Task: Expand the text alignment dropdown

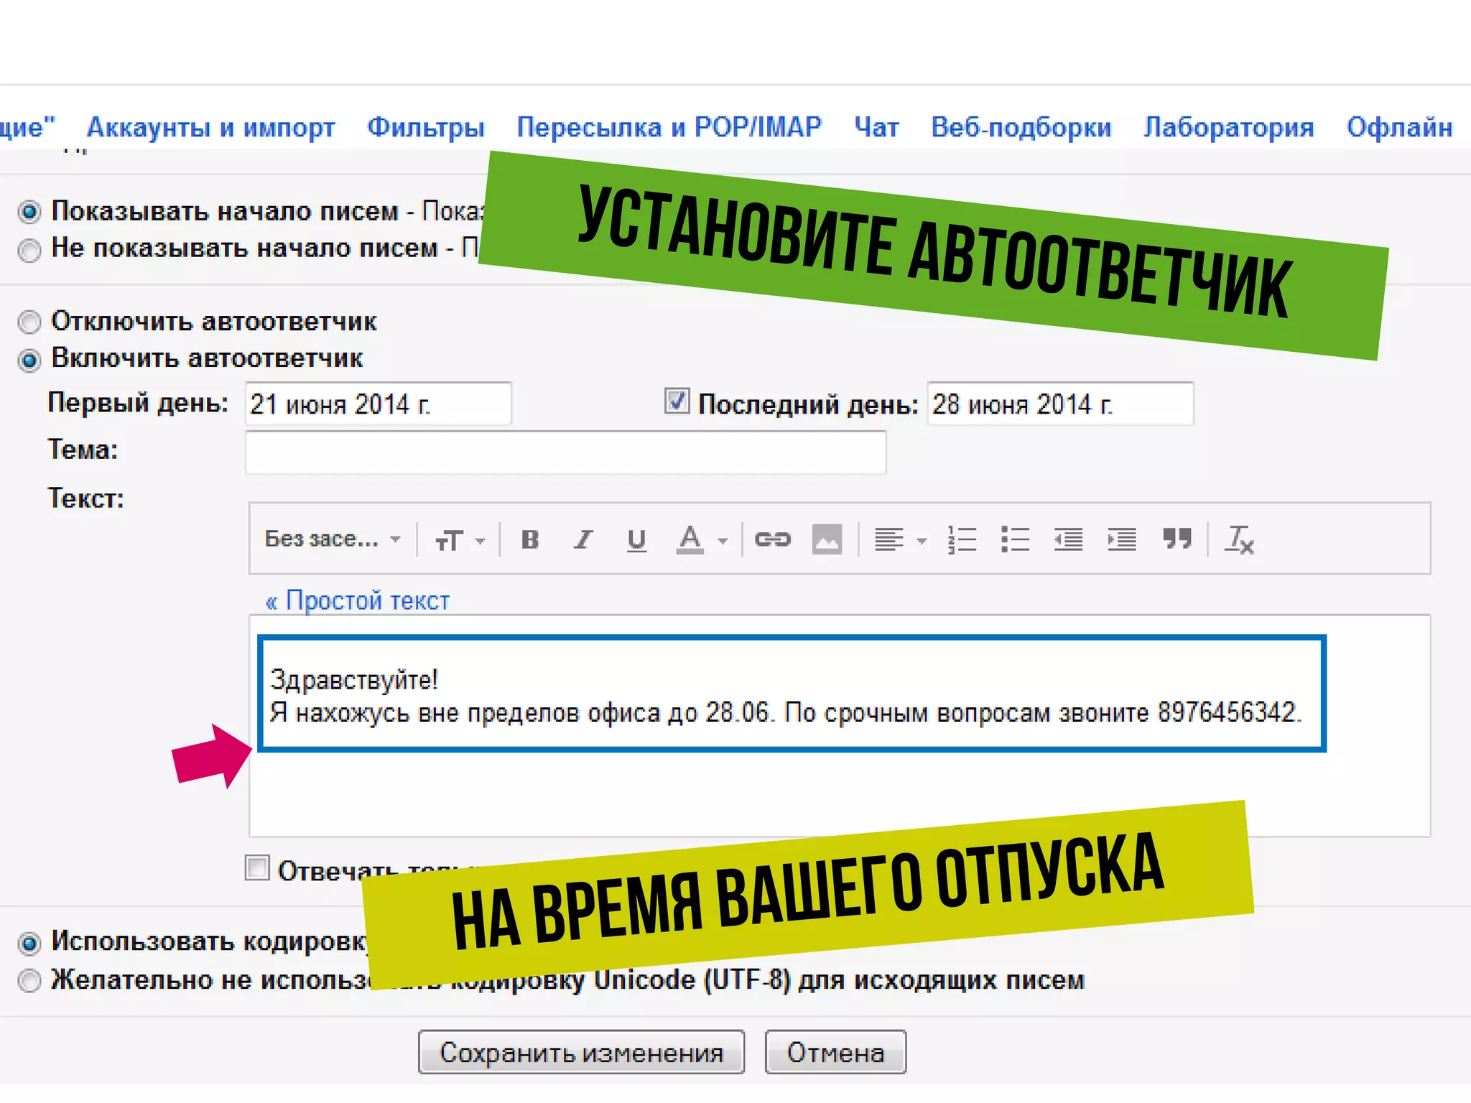Action: pos(899,539)
